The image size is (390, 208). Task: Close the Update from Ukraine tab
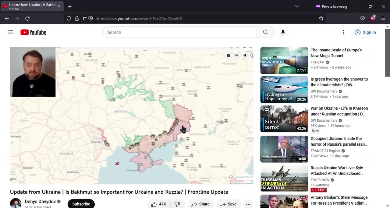click(59, 6)
